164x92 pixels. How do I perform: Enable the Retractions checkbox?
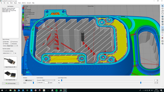coord(11,44)
